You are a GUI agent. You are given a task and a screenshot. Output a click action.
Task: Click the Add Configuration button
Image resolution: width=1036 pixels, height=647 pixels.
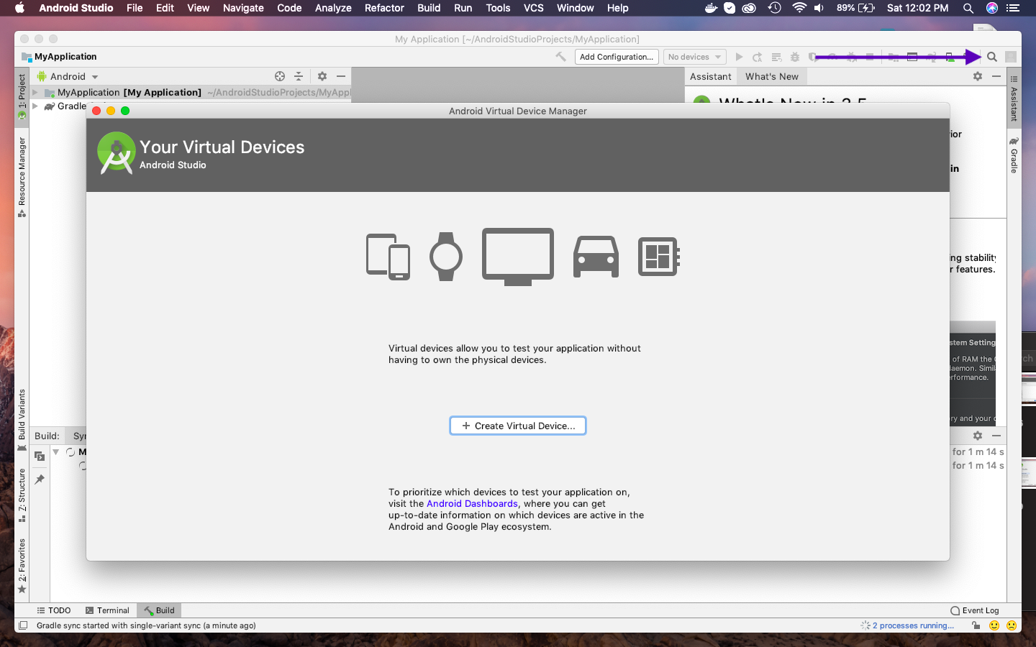(x=617, y=57)
